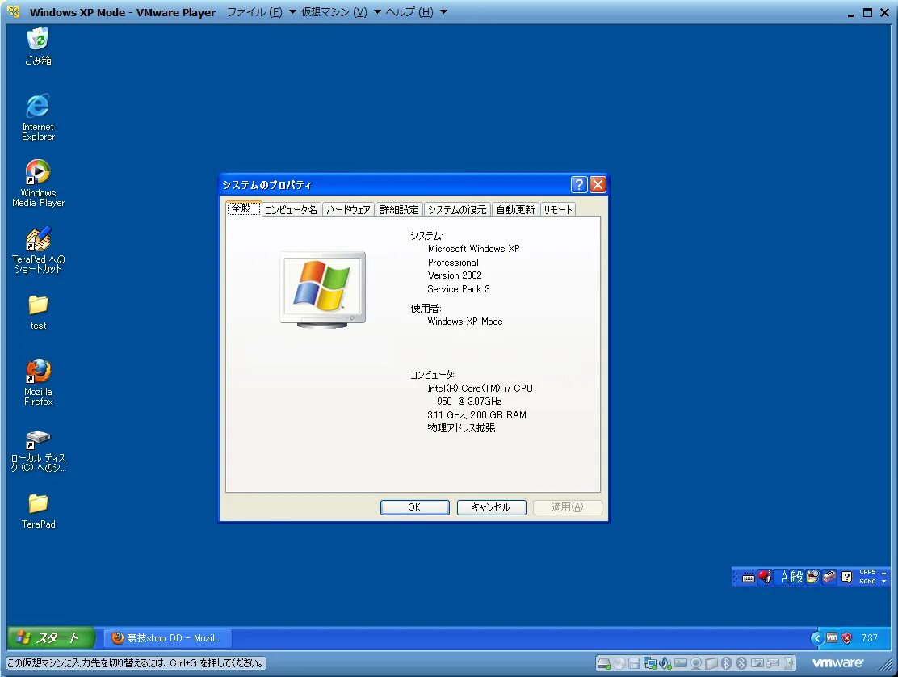Toggle CAPS indicator on the language bar
Screen dimensions: 898x677
867,572
